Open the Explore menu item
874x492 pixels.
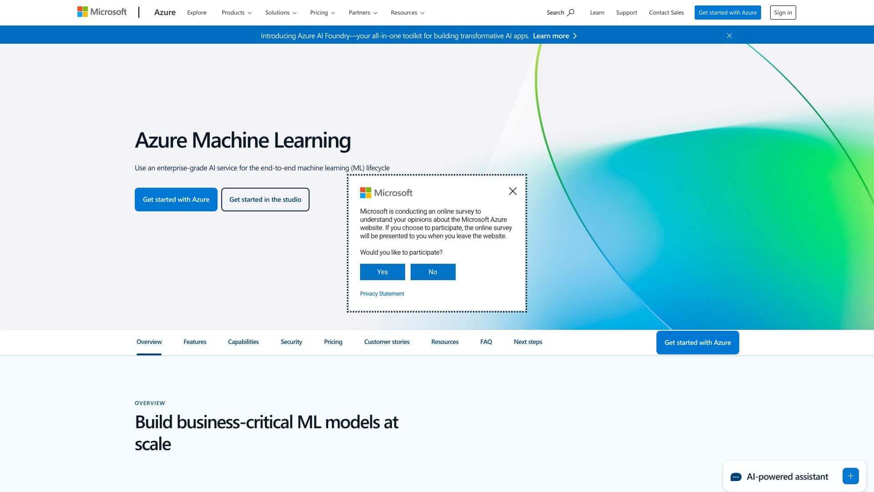(x=196, y=12)
